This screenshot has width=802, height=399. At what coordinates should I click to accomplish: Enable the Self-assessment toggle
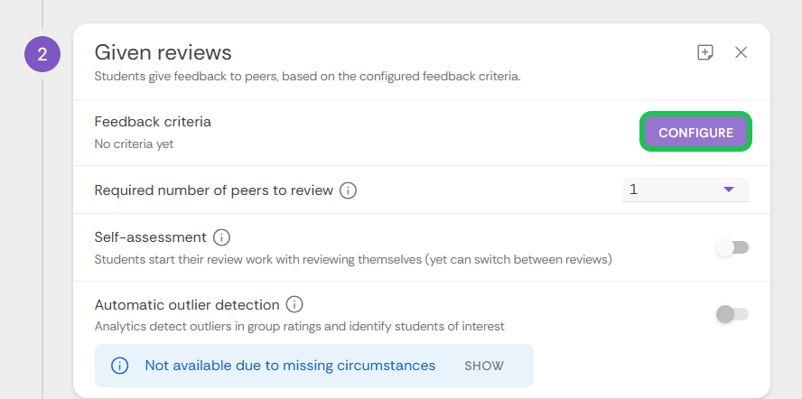[x=732, y=247]
